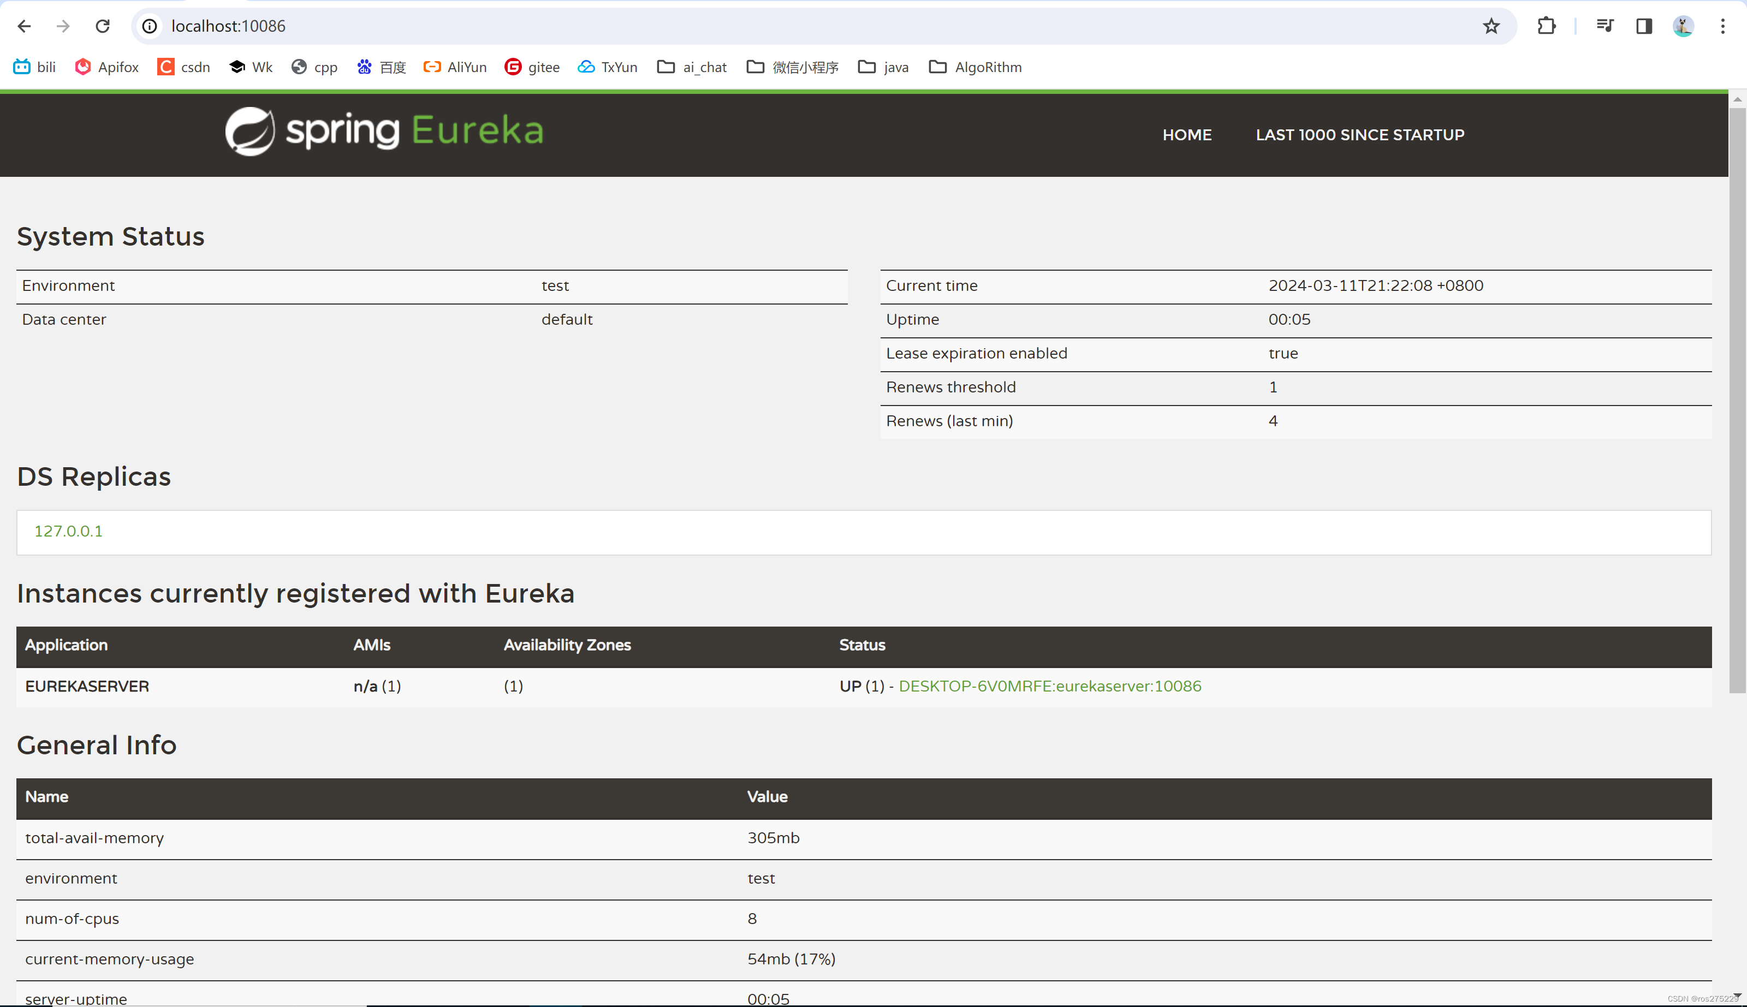Bookmark this page with star icon
Image resolution: width=1747 pixels, height=1007 pixels.
[1491, 26]
